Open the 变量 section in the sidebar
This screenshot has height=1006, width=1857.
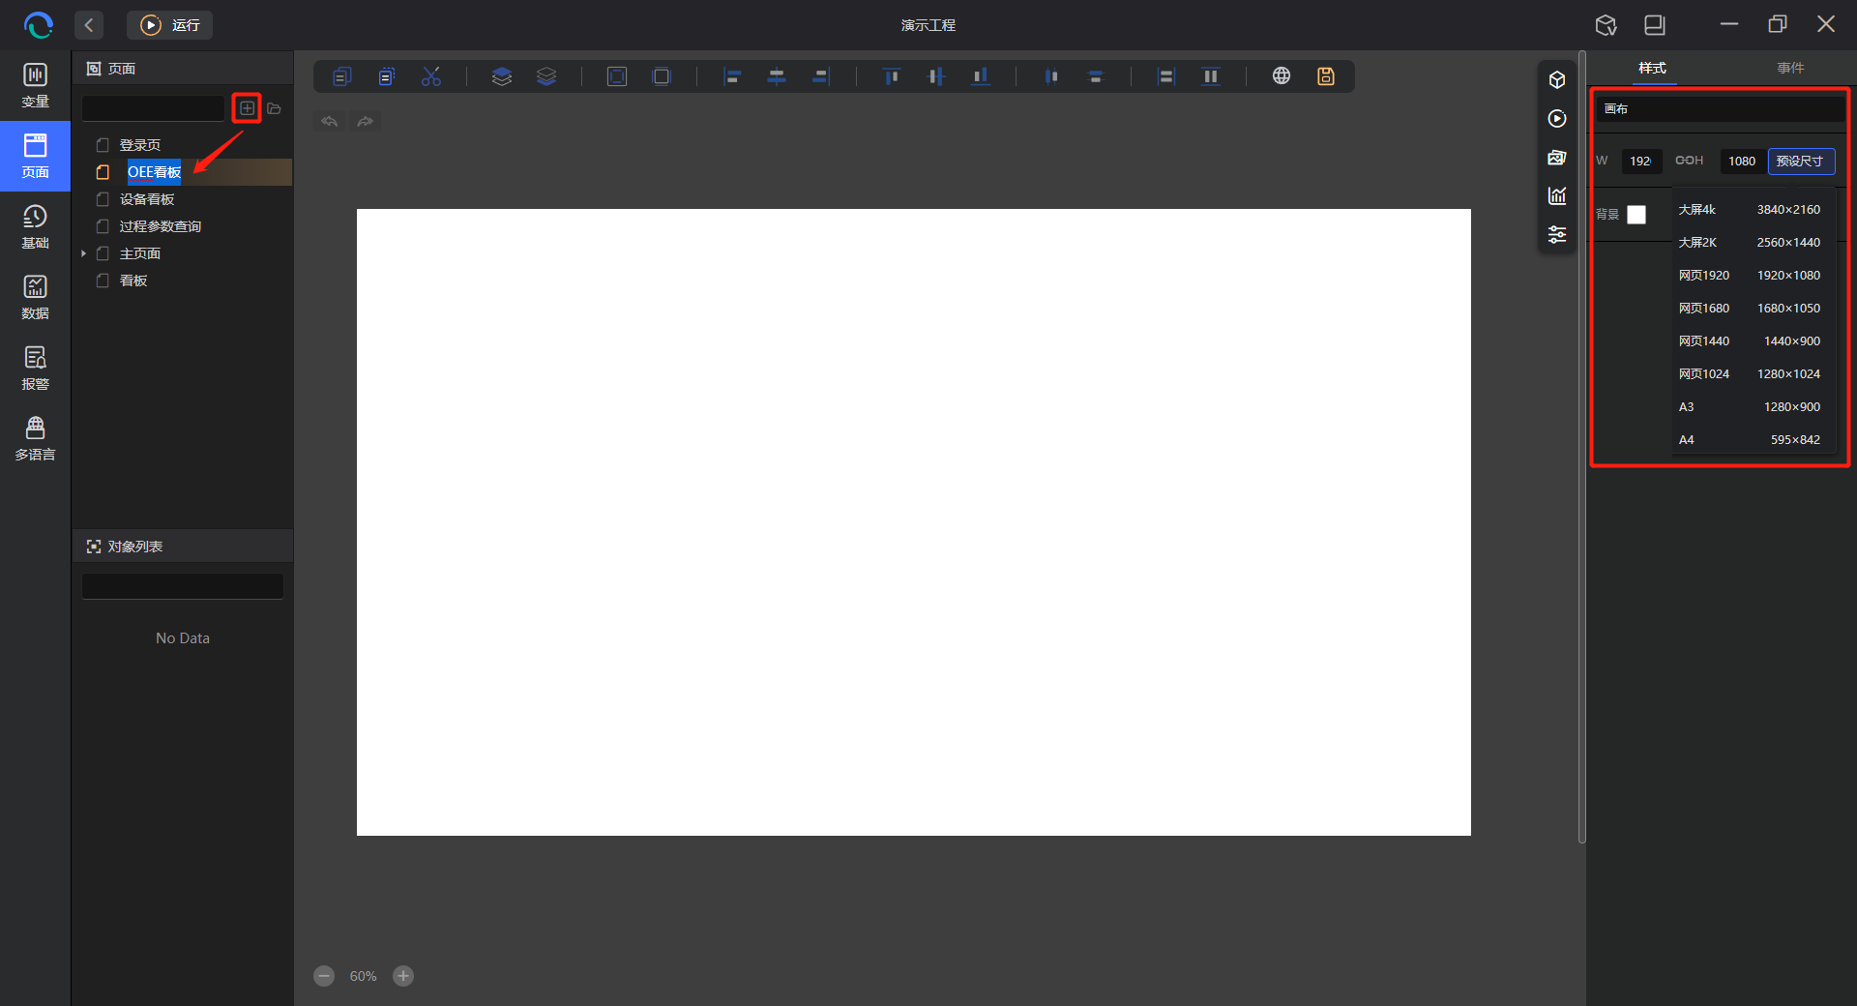point(36,85)
